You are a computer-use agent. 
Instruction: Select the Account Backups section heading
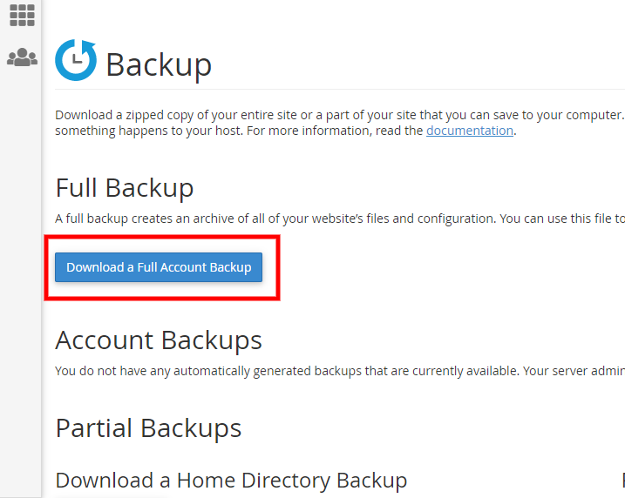tap(159, 340)
